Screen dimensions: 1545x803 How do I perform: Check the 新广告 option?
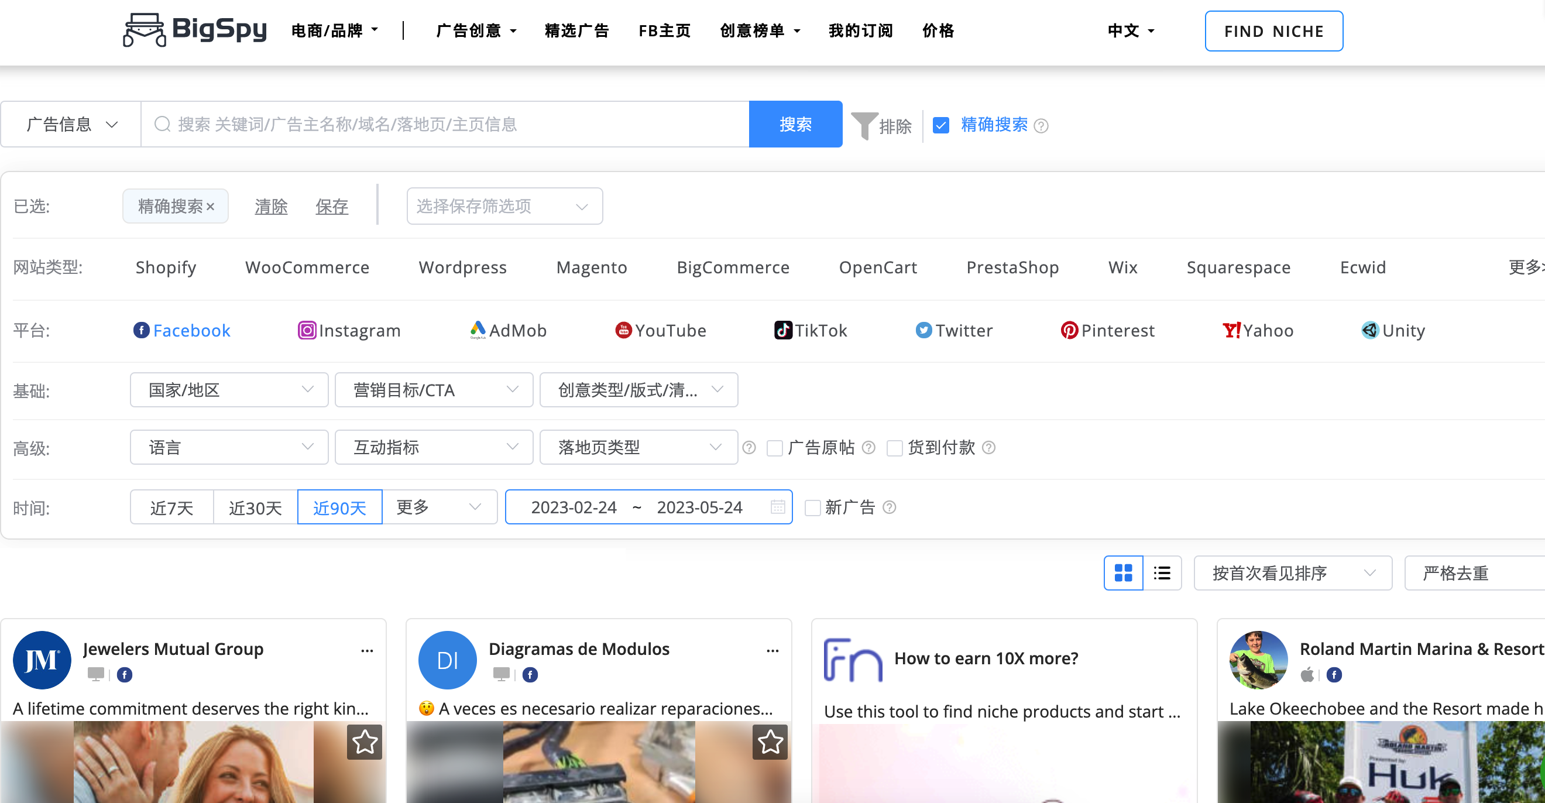[x=813, y=508]
